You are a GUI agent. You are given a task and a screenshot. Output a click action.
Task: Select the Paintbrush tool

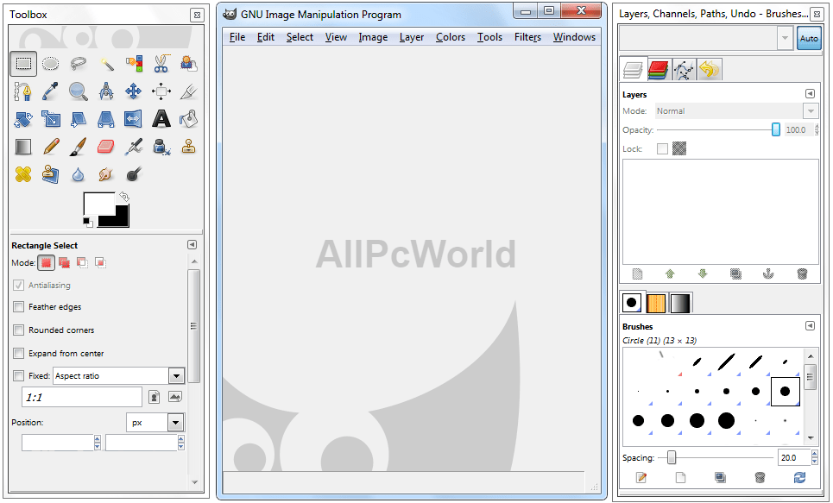coord(78,147)
